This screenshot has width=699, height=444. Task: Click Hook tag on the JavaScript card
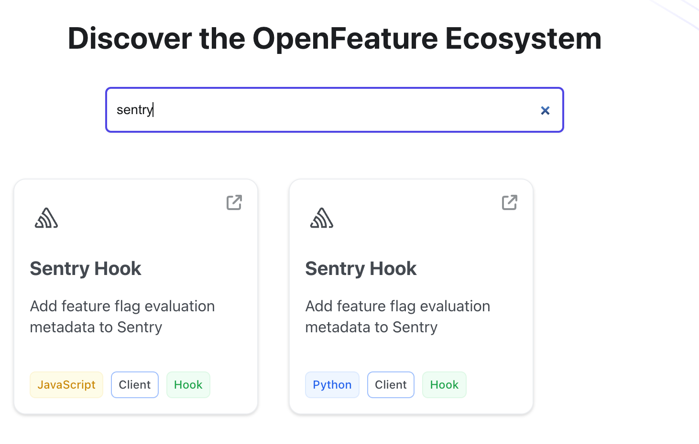(188, 385)
